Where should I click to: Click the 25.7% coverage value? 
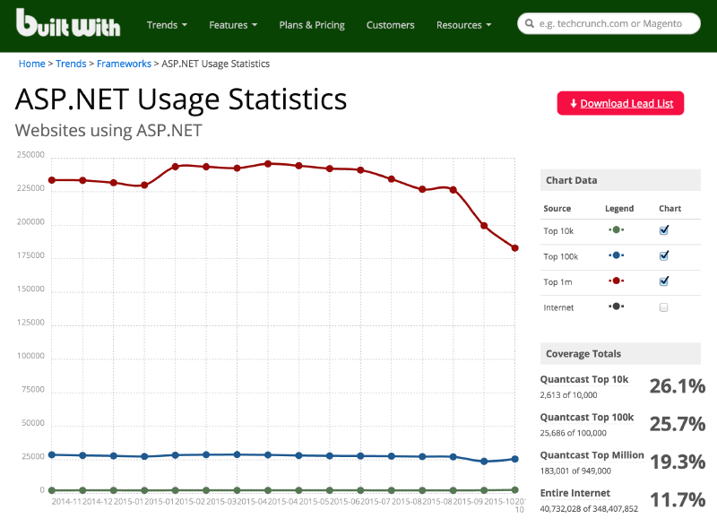tap(678, 424)
